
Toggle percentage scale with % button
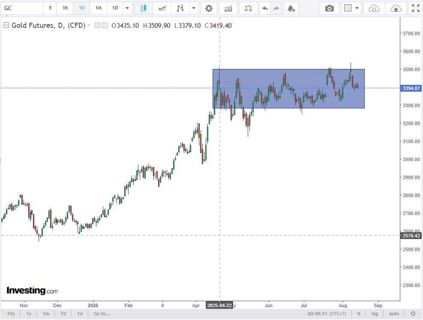tap(359, 314)
